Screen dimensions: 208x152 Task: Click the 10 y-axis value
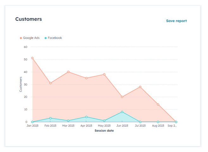pos(26,109)
